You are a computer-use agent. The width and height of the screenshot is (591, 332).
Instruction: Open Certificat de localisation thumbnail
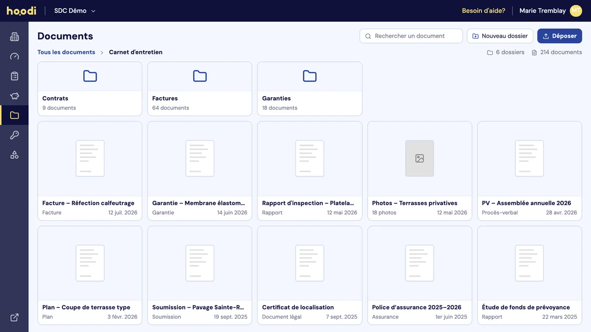[x=309, y=263]
